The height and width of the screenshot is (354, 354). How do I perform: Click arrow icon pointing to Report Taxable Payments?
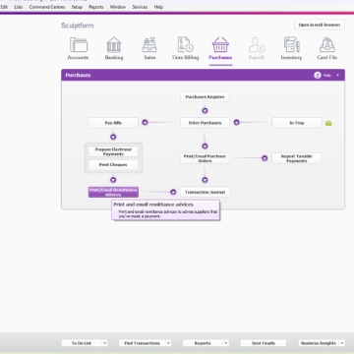(x=265, y=158)
